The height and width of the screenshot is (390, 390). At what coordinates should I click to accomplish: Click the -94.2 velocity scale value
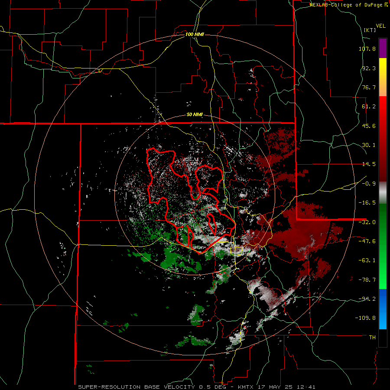pyautogui.click(x=367, y=299)
